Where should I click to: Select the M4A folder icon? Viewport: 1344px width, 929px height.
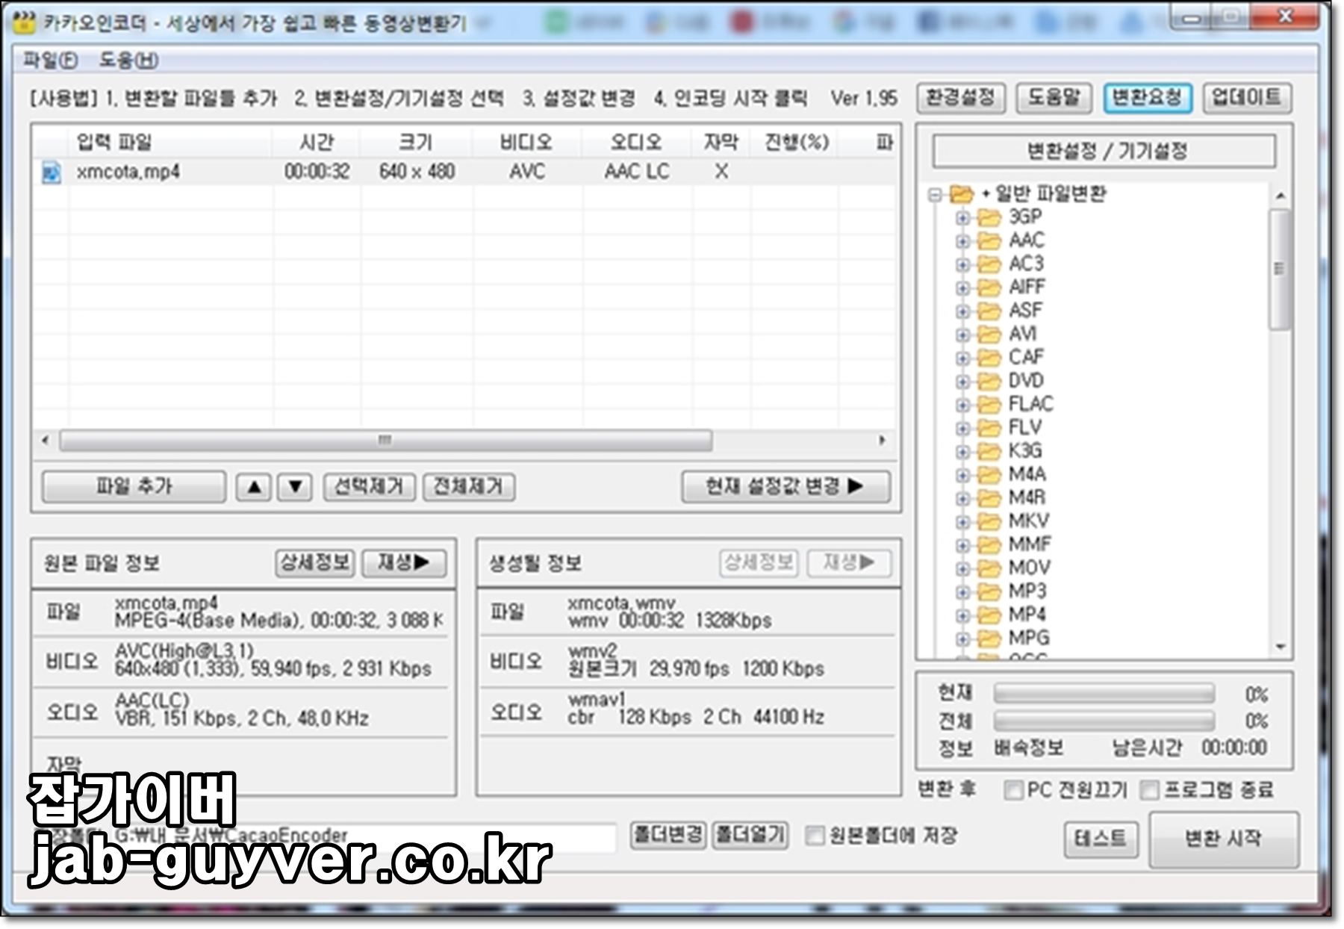point(989,475)
